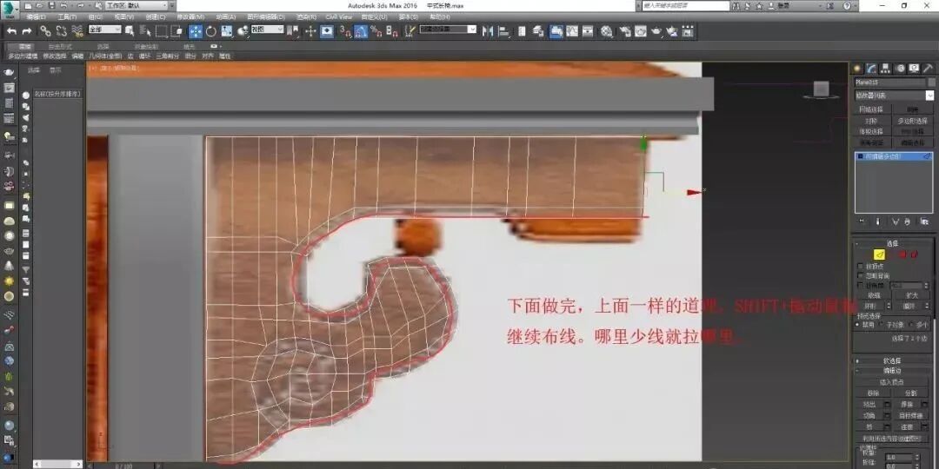
Task: Expand the 多边形建模 ribbon panel
Action: (x=23, y=56)
